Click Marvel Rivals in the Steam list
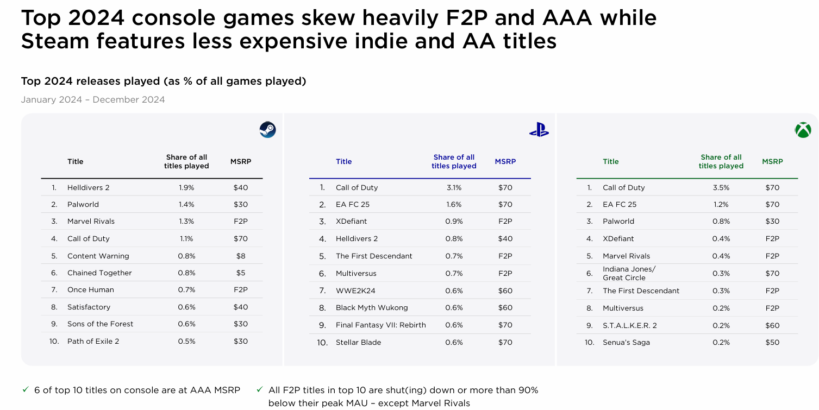 coord(91,222)
